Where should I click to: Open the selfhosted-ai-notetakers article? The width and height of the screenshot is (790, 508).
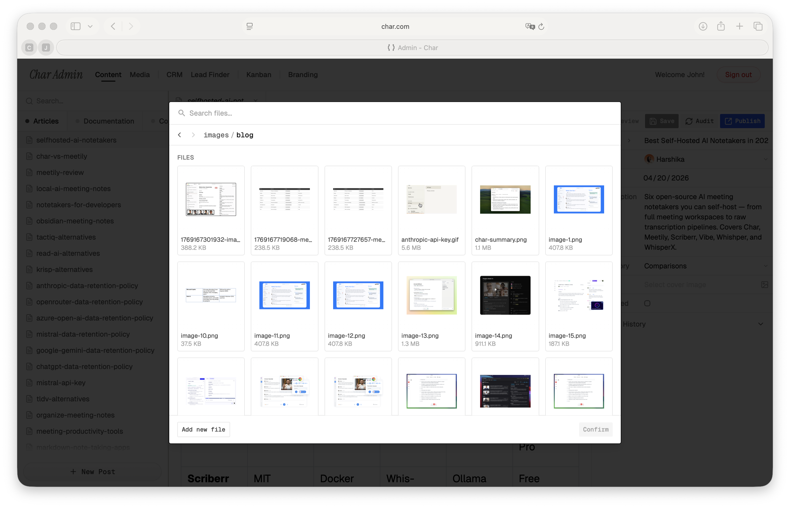coord(76,140)
